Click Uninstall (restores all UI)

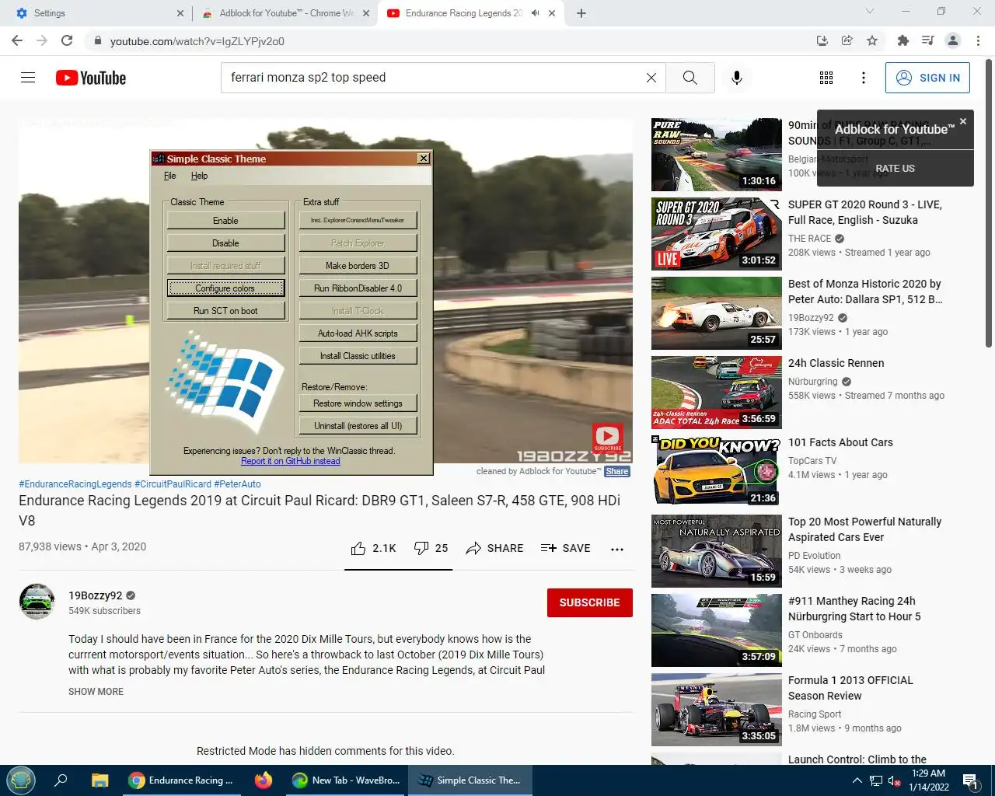pyautogui.click(x=358, y=426)
